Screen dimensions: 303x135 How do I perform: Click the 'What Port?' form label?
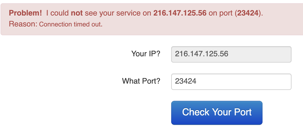click(x=141, y=81)
